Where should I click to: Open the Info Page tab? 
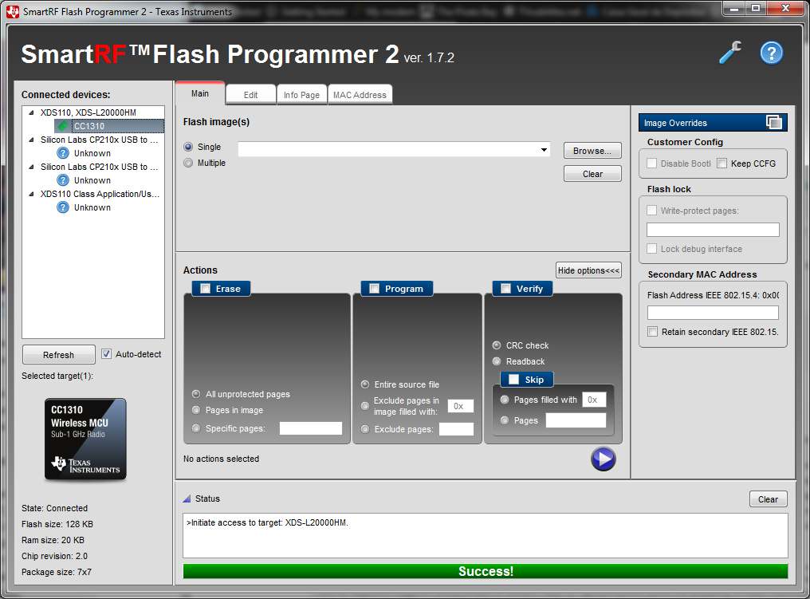[x=301, y=95]
